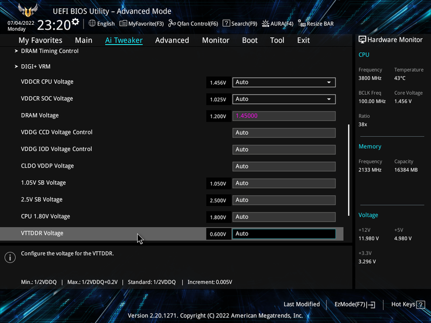Open the Boot tab

(x=250, y=40)
